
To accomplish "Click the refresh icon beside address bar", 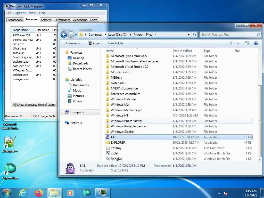I will pos(194,35).
